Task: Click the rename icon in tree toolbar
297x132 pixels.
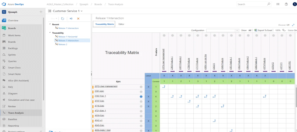Action: click(71, 19)
